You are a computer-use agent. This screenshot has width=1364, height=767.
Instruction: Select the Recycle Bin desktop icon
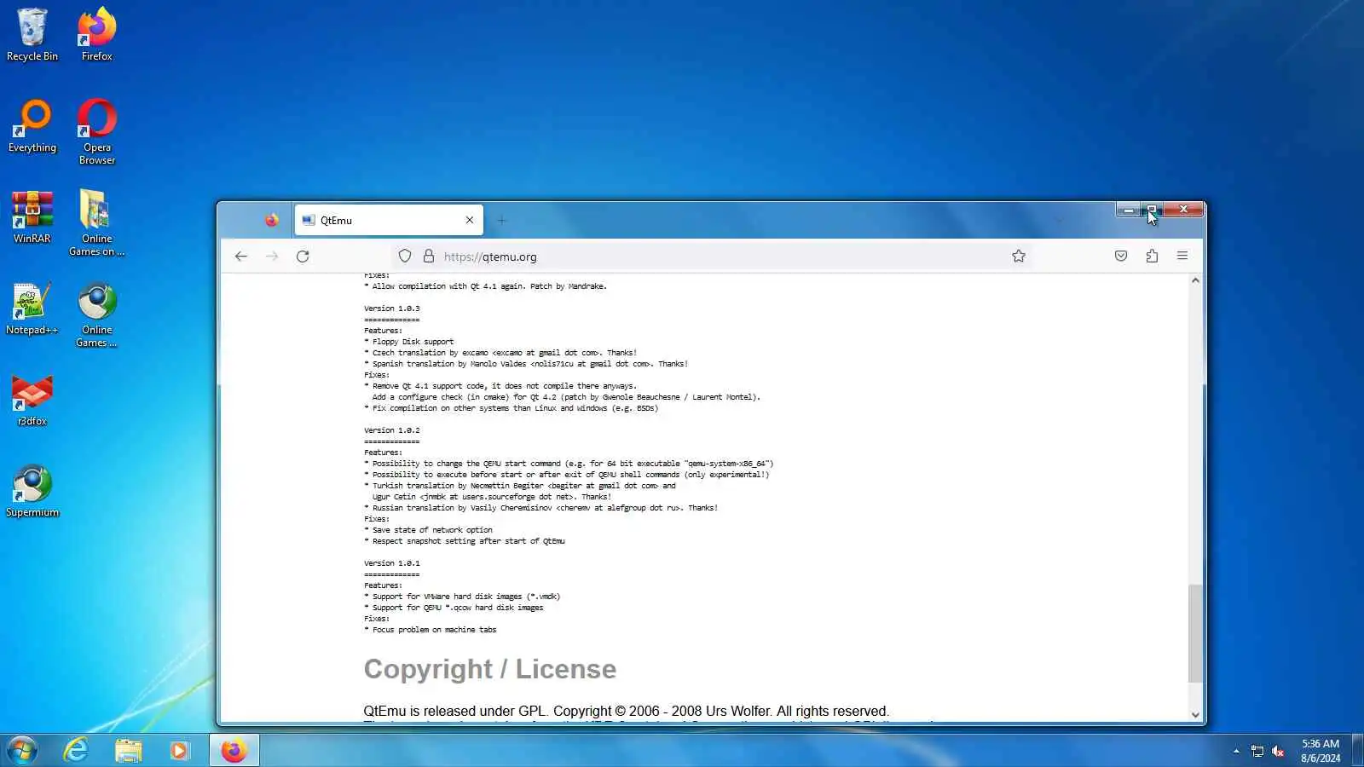(32, 35)
